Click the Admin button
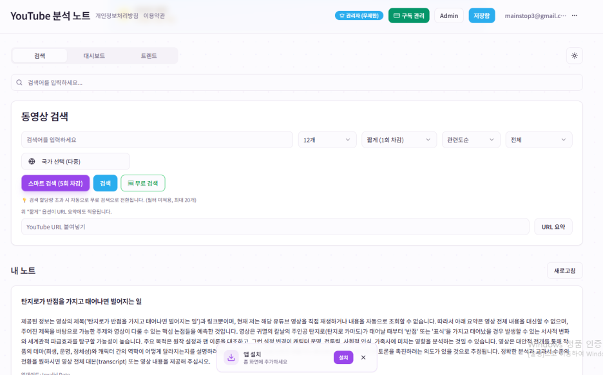Viewport: 603px width, 375px height. pos(449,15)
